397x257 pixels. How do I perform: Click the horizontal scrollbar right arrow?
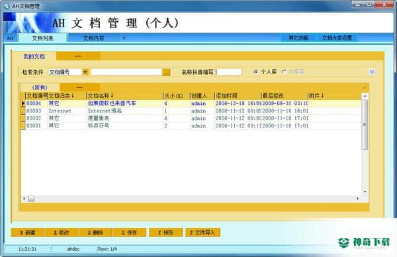357,199
